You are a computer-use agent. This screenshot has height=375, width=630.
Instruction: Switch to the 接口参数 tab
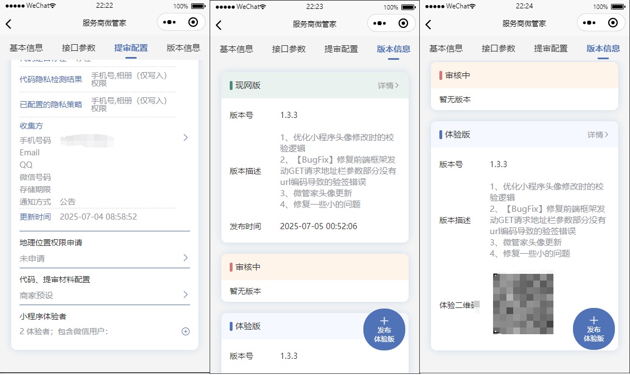[x=78, y=48]
